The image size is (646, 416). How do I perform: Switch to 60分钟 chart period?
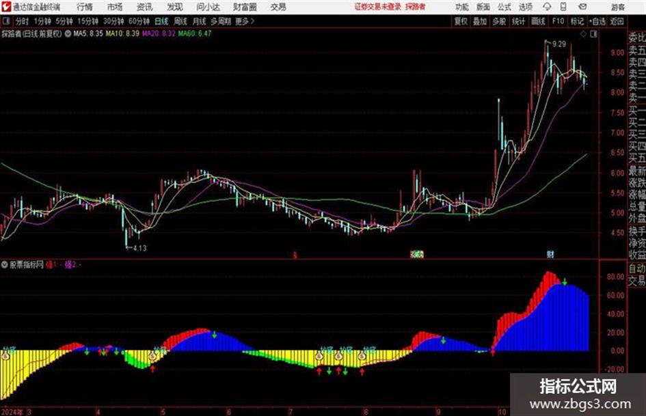[x=139, y=21]
